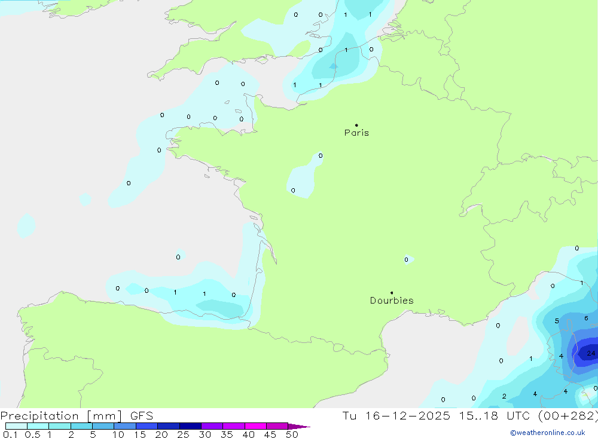Click the Paris city dot marker
The height and width of the screenshot is (438, 598).
pyautogui.click(x=356, y=125)
